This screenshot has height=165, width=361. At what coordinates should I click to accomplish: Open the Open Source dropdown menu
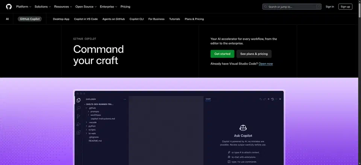(86, 7)
